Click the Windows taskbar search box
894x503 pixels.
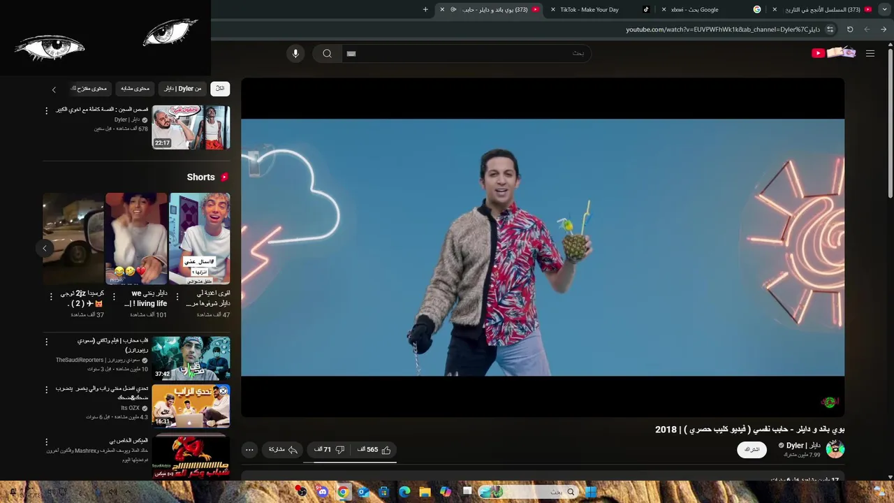tap(529, 492)
